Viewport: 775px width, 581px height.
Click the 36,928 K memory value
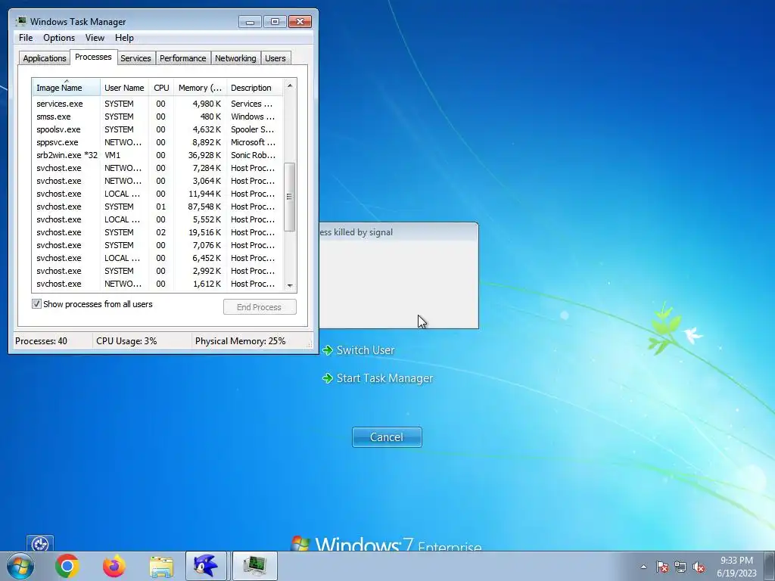pyautogui.click(x=204, y=155)
